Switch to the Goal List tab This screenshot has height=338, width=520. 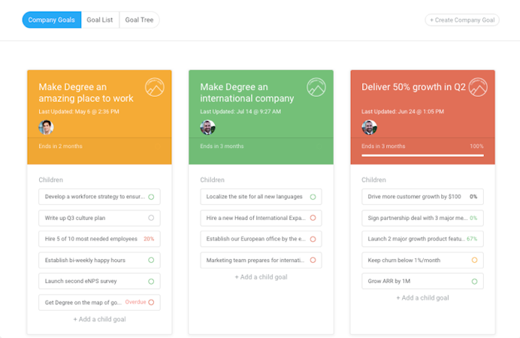point(100,20)
